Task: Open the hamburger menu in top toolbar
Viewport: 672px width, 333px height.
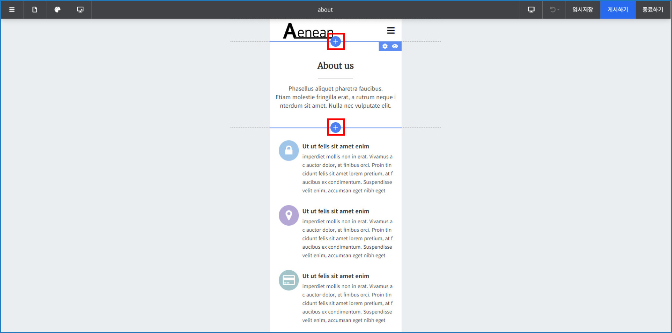Action: coord(12,10)
